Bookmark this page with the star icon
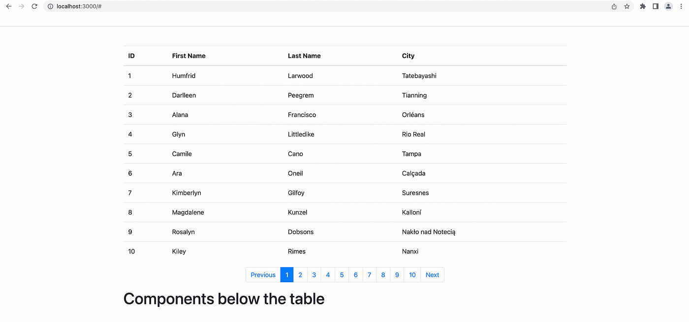 (x=627, y=6)
